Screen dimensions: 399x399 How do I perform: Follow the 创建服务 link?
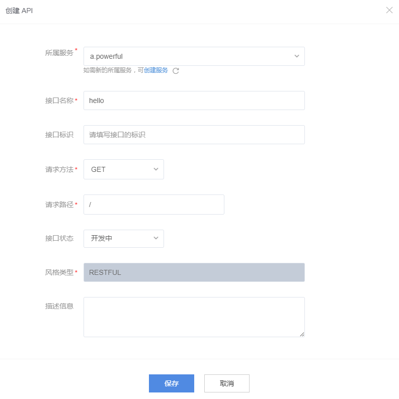[x=156, y=70]
